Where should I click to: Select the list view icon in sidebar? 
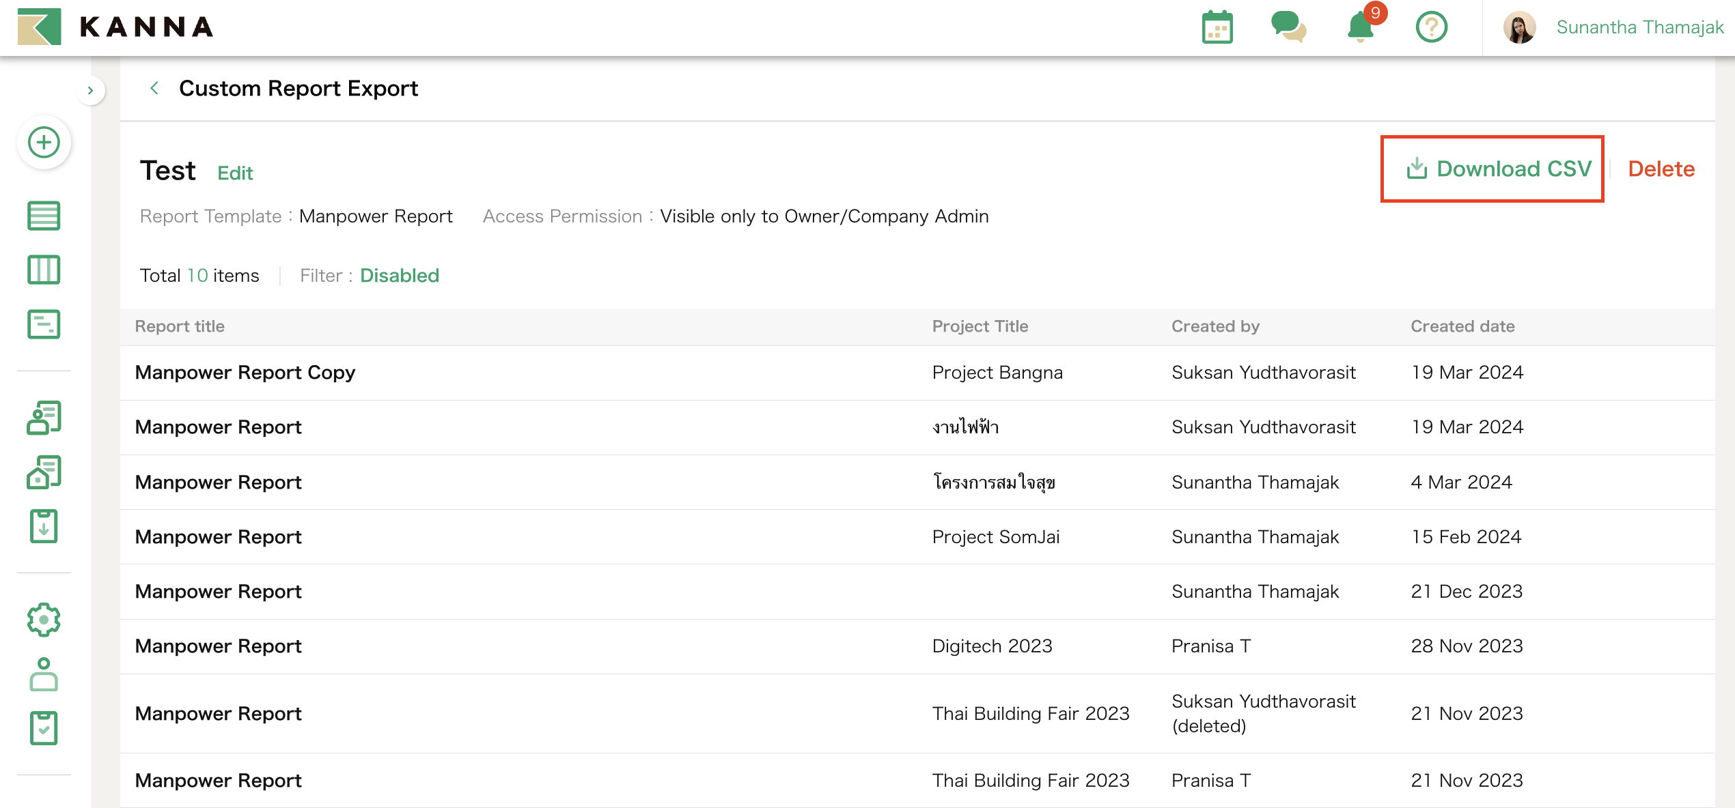coord(43,216)
